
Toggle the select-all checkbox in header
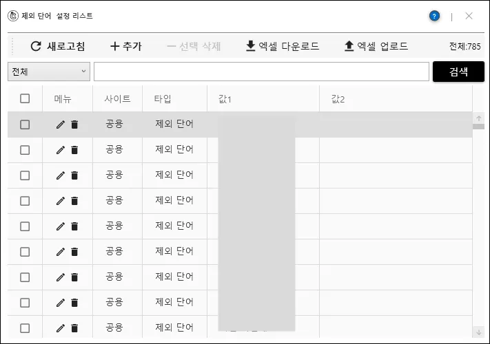pyautogui.click(x=25, y=98)
